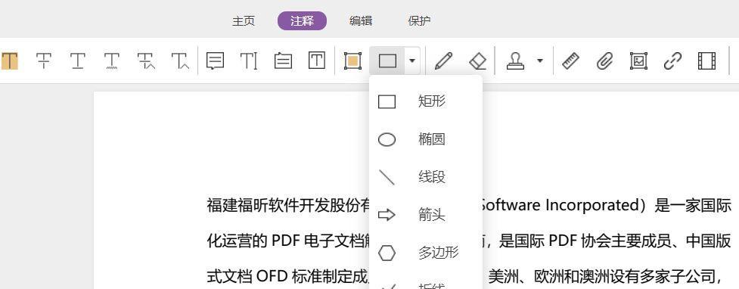
Task: Select the highlight text tool
Action: pos(9,61)
